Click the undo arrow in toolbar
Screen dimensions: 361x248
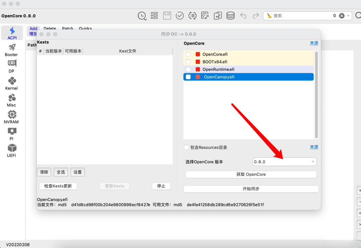click(x=243, y=16)
